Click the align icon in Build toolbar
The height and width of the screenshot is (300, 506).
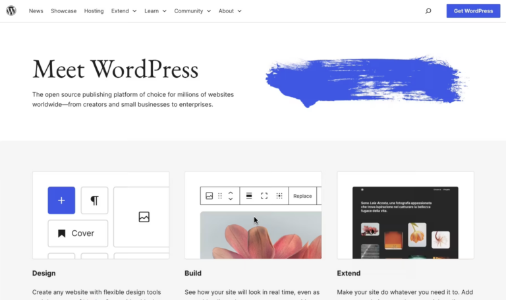(249, 196)
